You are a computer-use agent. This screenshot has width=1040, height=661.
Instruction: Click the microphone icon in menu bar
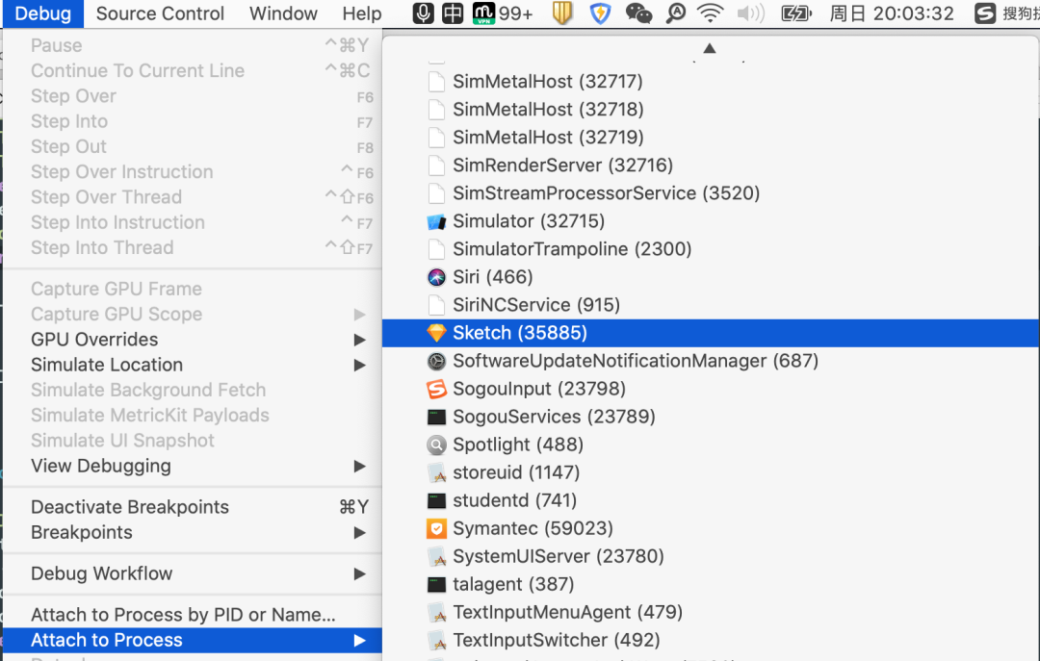tap(423, 13)
